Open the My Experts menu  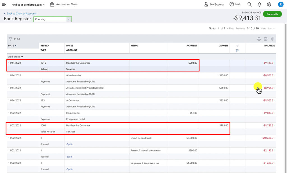(x=214, y=4)
